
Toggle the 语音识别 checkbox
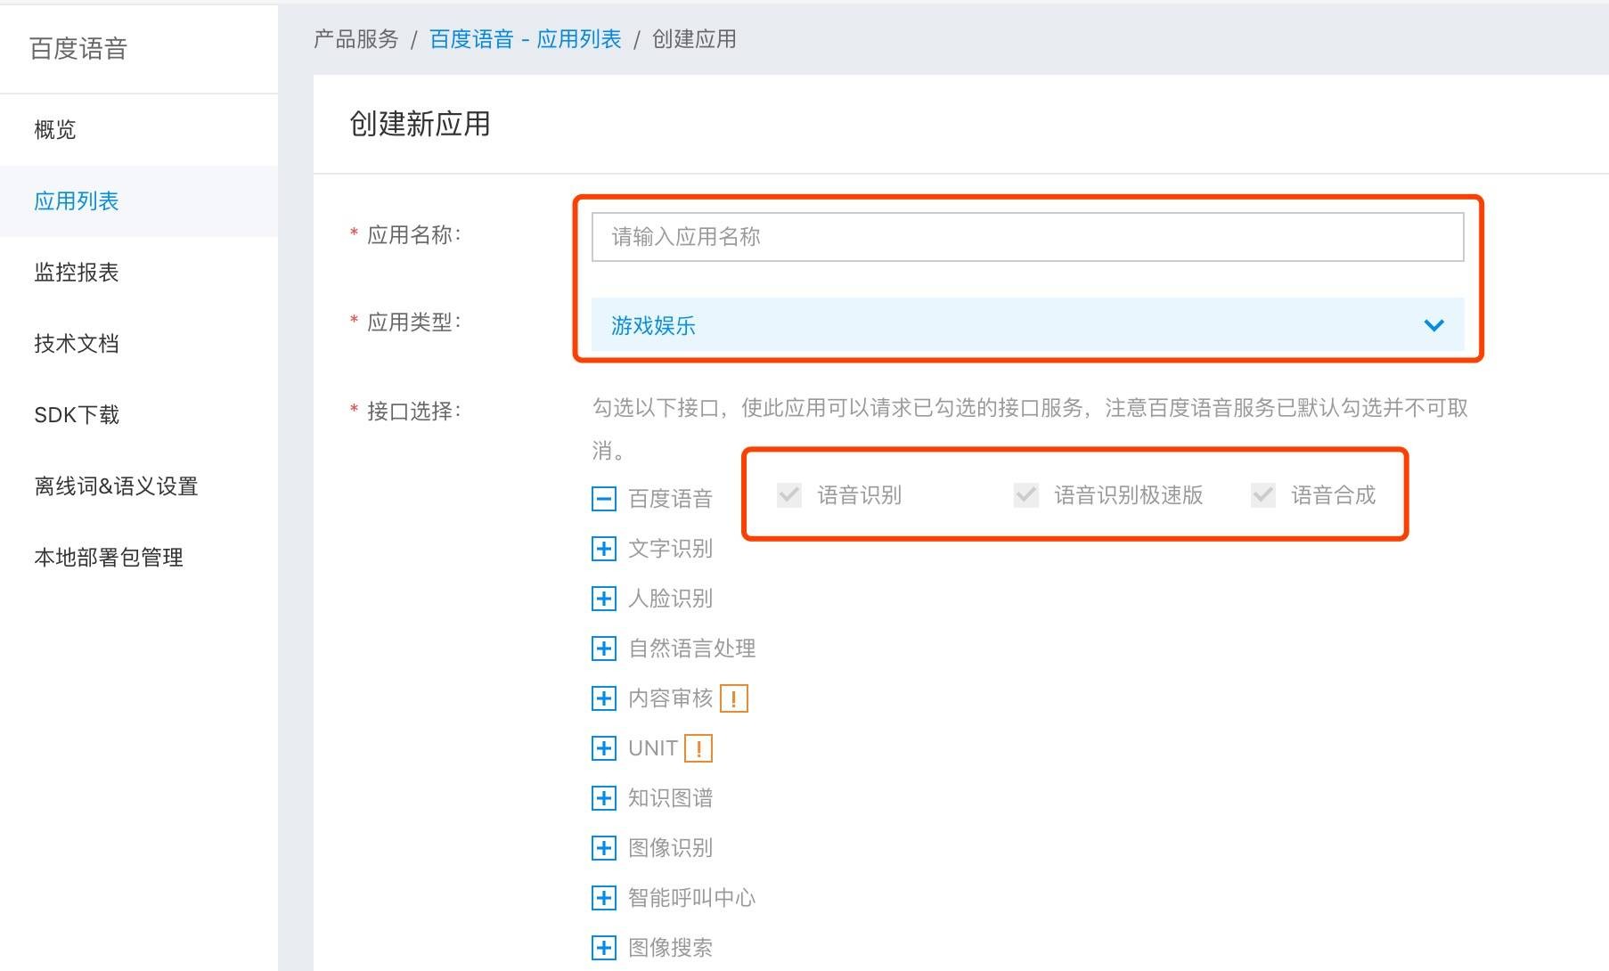789,495
